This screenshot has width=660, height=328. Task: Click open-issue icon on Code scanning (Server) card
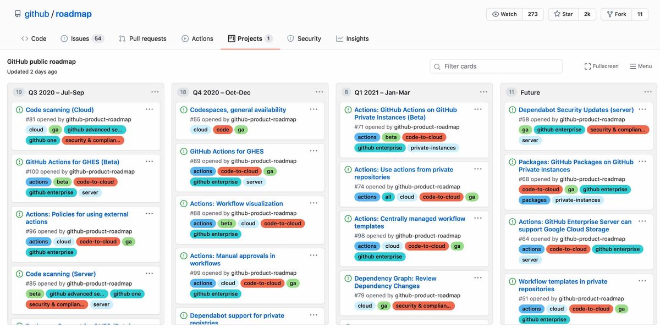[19, 274]
